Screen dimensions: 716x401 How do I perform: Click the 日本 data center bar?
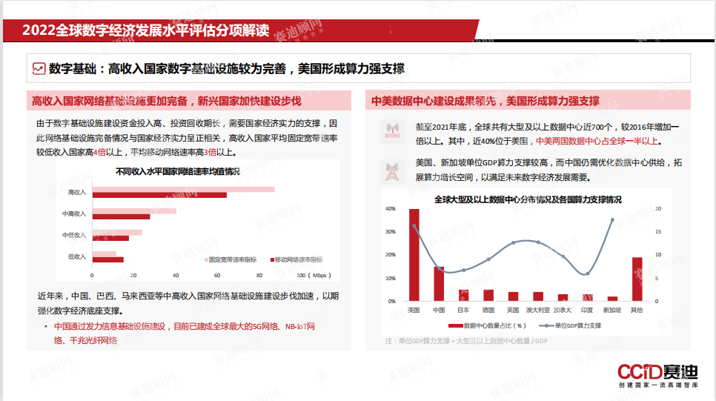463,295
